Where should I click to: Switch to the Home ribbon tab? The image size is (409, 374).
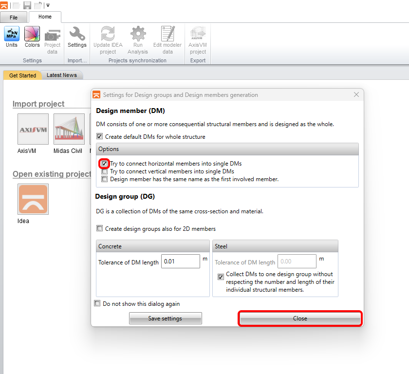45,17
